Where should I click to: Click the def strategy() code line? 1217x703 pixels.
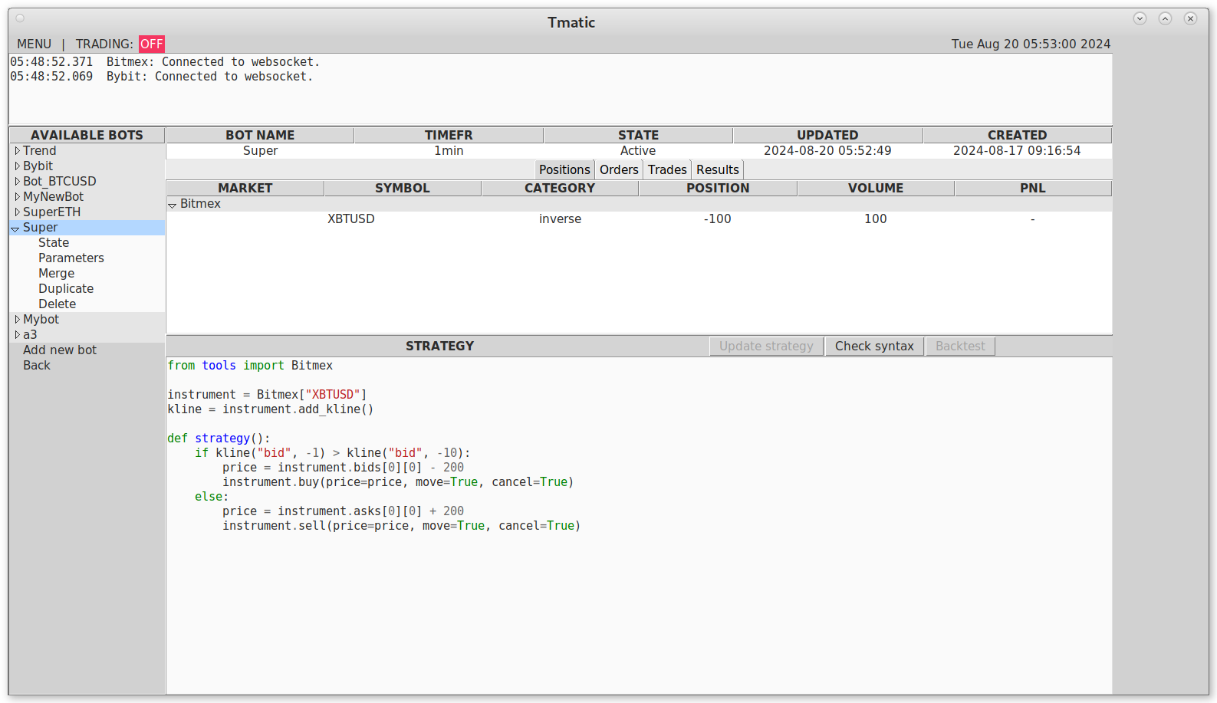click(x=219, y=439)
